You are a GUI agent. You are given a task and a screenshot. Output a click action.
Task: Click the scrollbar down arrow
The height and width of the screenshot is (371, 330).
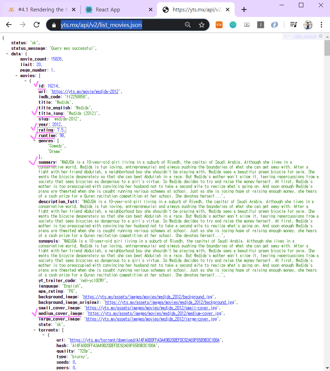coord(327,368)
